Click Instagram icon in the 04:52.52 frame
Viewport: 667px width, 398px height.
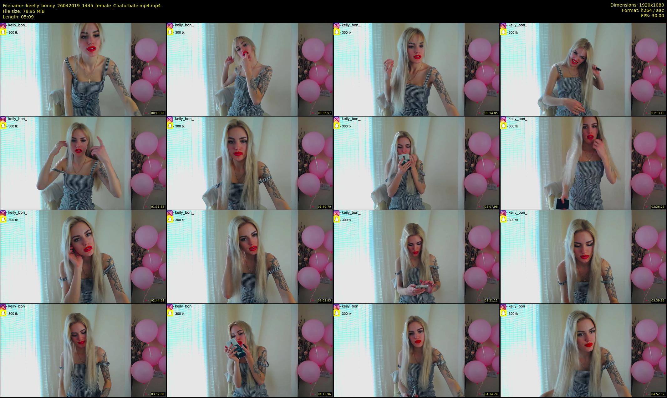tap(503, 307)
